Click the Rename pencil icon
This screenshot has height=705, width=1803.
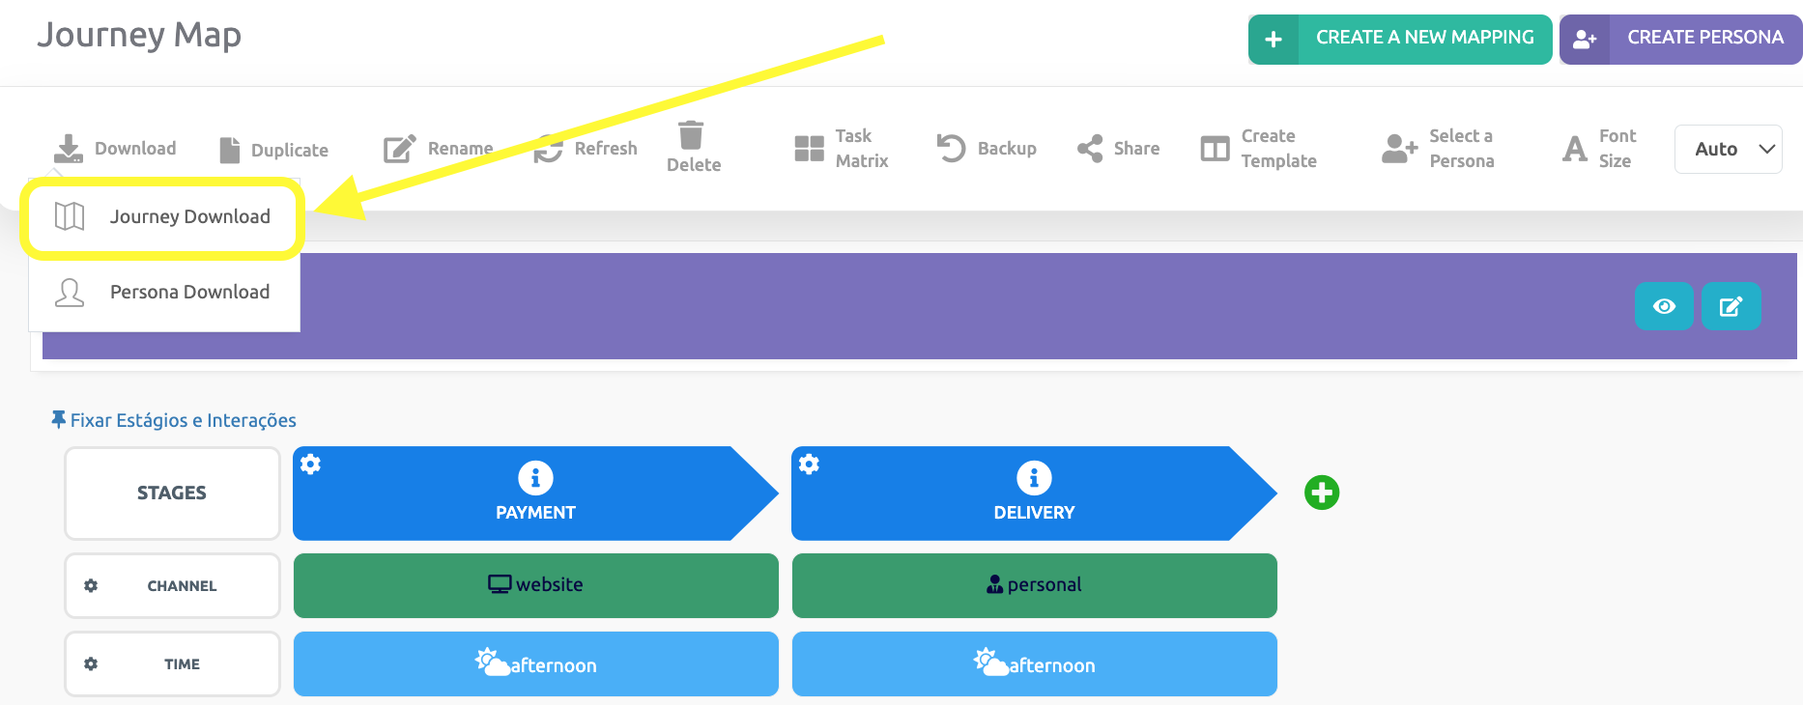tap(399, 149)
